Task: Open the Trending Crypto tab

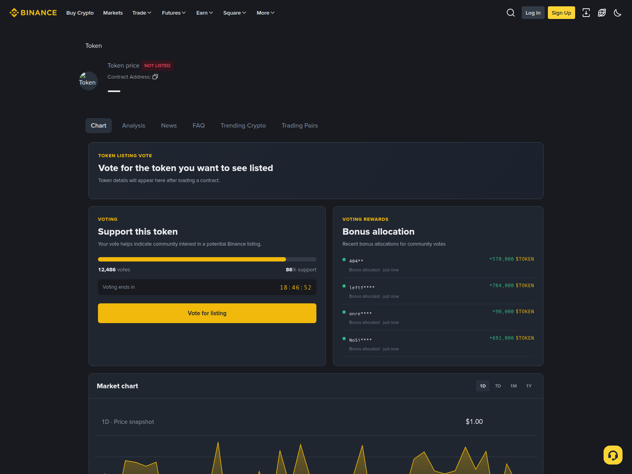Action: pyautogui.click(x=243, y=126)
